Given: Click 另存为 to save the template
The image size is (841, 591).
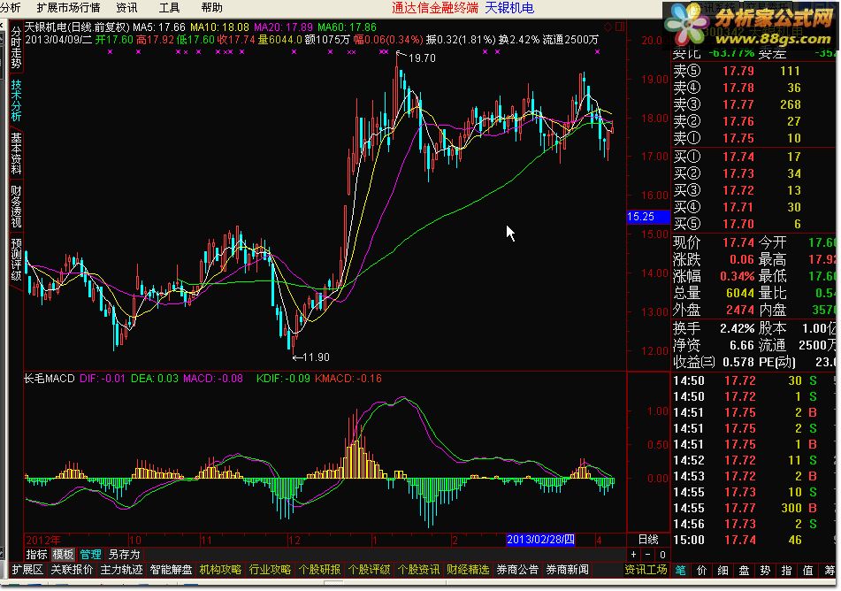Looking at the screenshot, I should tap(124, 555).
